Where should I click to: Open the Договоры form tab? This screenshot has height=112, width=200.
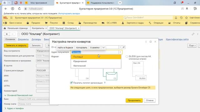[36, 40]
